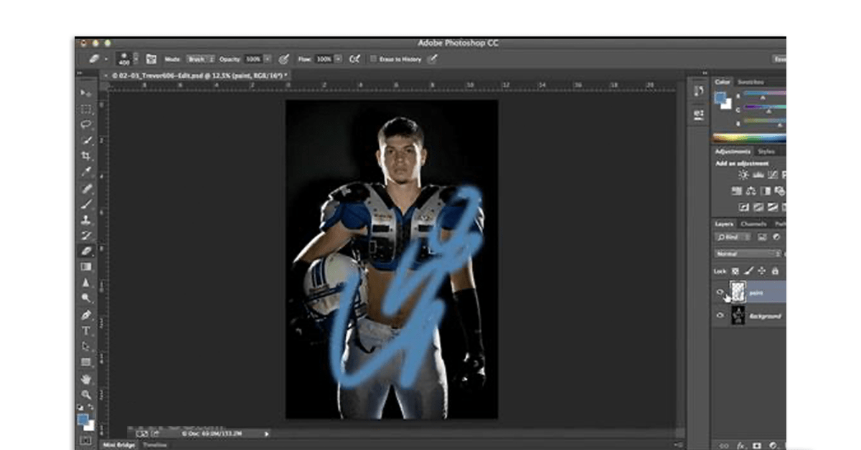Select the Lasso tool
This screenshot has width=861, height=450.
click(x=86, y=125)
